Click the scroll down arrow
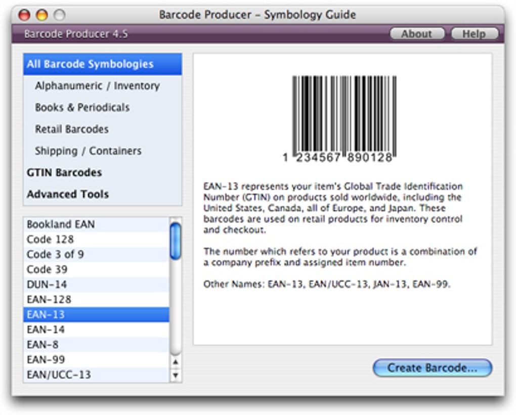The width and height of the screenshot is (516, 415). click(176, 375)
